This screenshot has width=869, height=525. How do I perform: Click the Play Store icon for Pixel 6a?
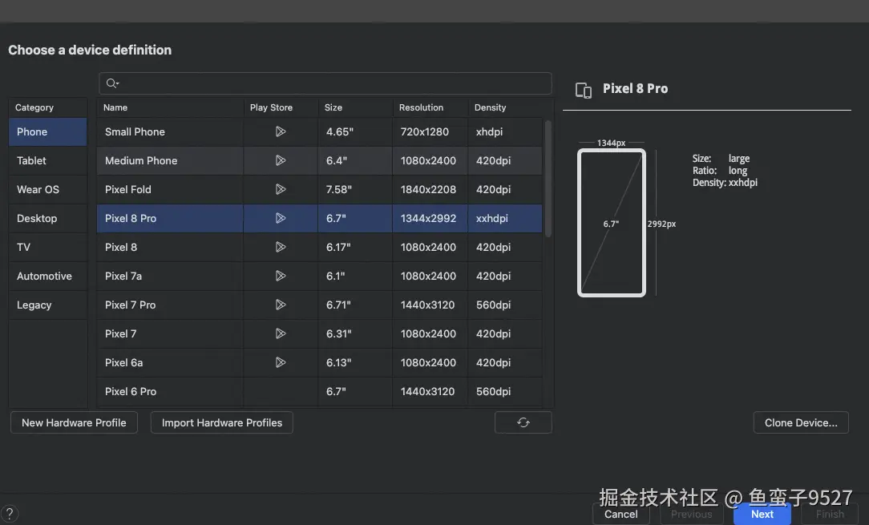coord(281,362)
